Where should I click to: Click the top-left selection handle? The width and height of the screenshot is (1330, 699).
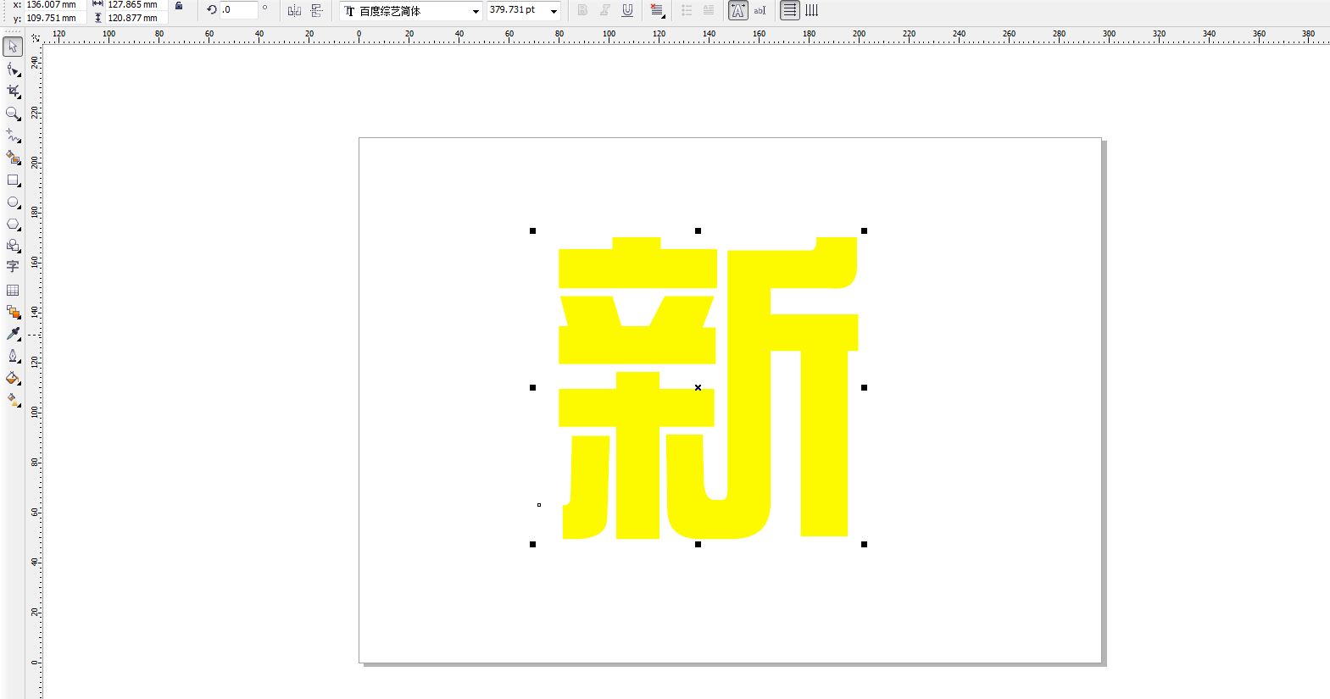[532, 230]
